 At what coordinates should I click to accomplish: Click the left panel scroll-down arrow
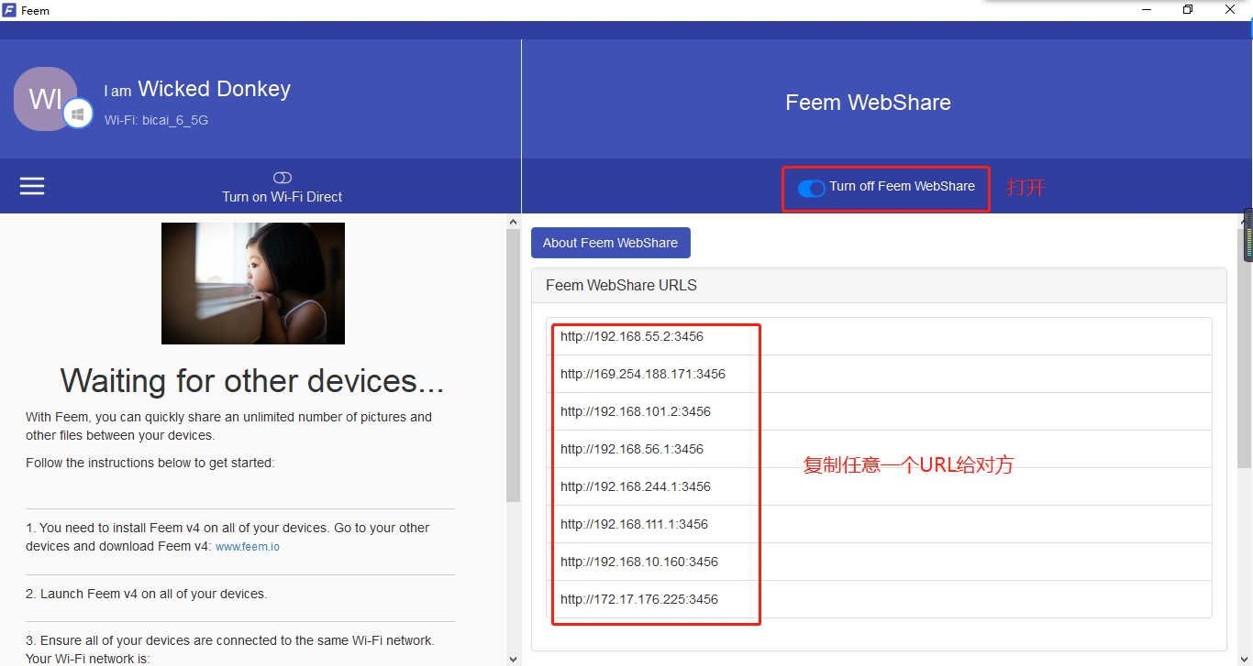pyautogui.click(x=513, y=657)
